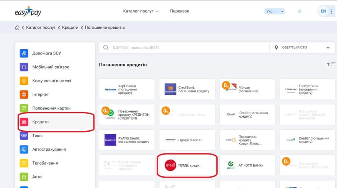Viewport: 337px width, 188px height.
Task: Click the faded Money24 repayment card
Action: click(307, 115)
